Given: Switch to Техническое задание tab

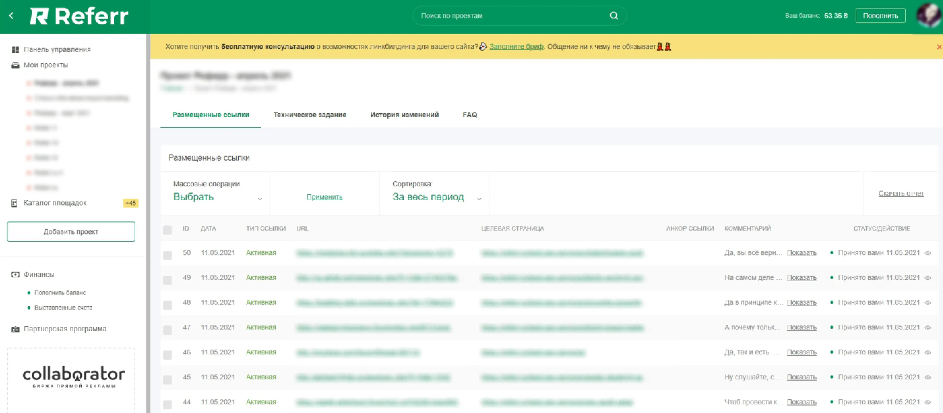Looking at the screenshot, I should (x=310, y=115).
